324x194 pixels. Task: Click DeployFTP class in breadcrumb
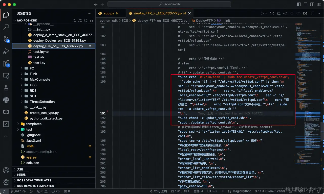(x=202, y=20)
